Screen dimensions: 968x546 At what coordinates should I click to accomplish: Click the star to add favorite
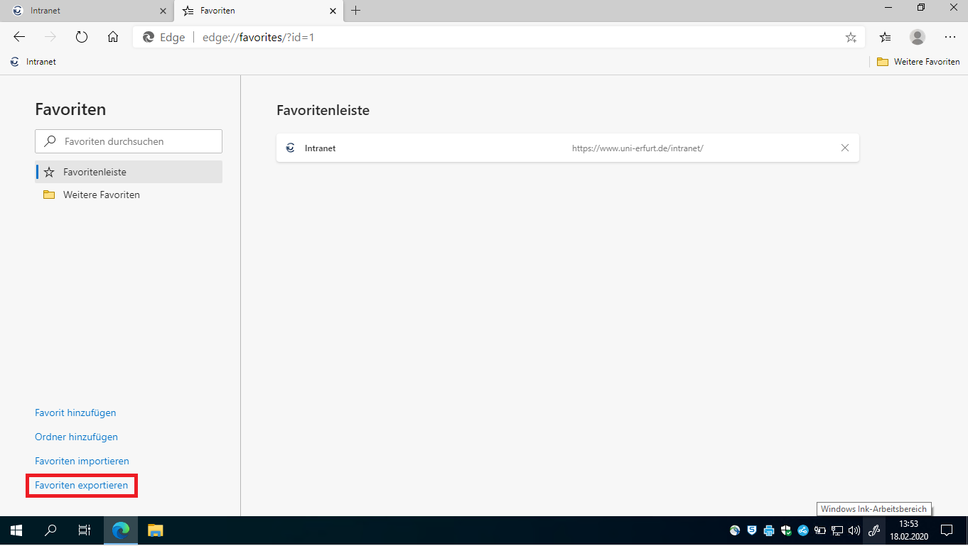point(851,38)
